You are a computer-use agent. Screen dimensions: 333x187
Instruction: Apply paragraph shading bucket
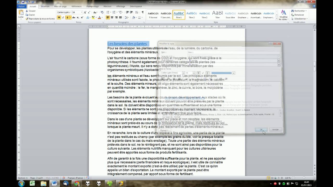pos(133,17)
